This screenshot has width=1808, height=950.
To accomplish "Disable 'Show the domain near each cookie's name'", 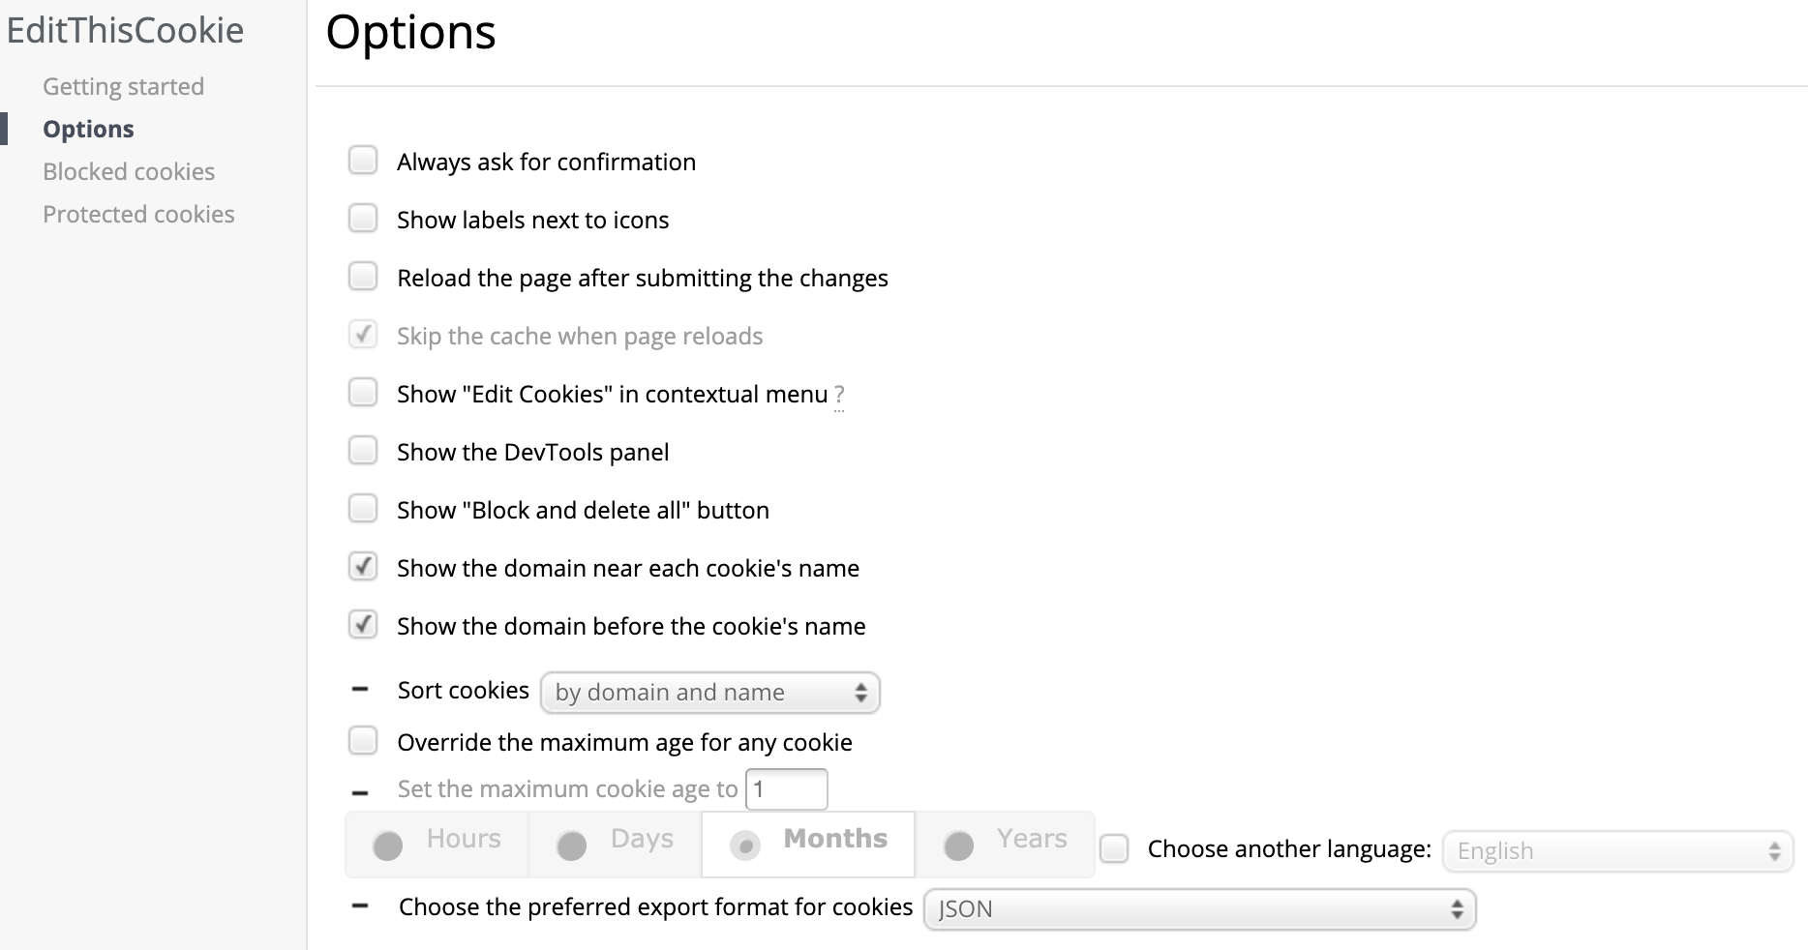I will 363,567.
